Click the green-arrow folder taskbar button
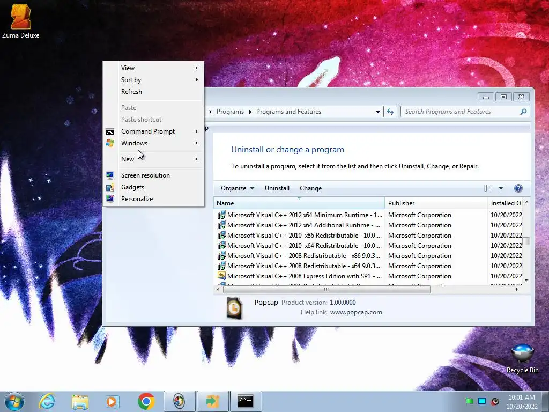This screenshot has height=412, width=549. tap(212, 401)
